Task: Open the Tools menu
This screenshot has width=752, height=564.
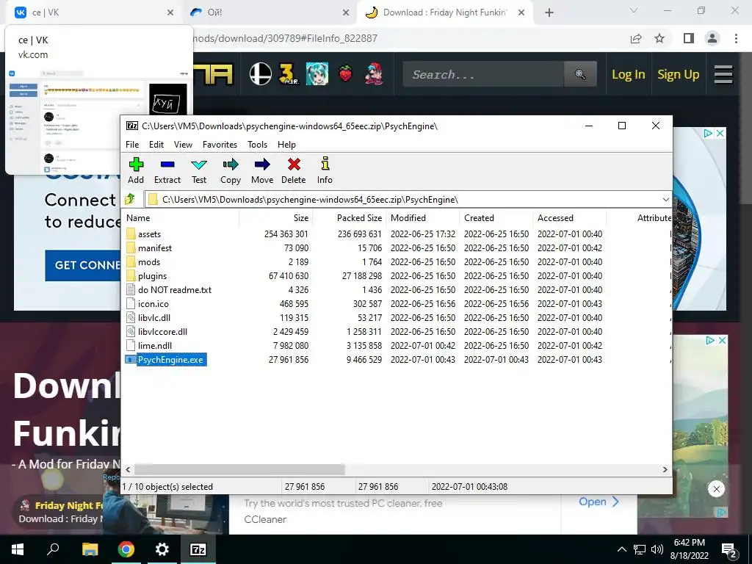Action: [258, 145]
